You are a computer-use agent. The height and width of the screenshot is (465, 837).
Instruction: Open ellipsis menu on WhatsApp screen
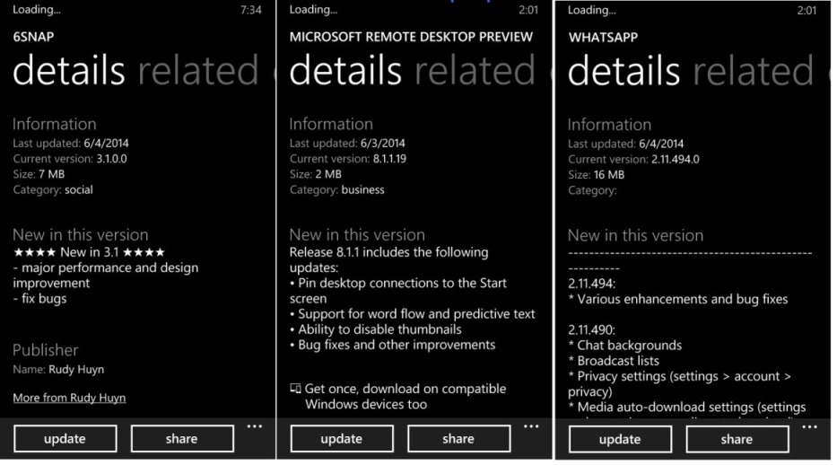tap(810, 427)
